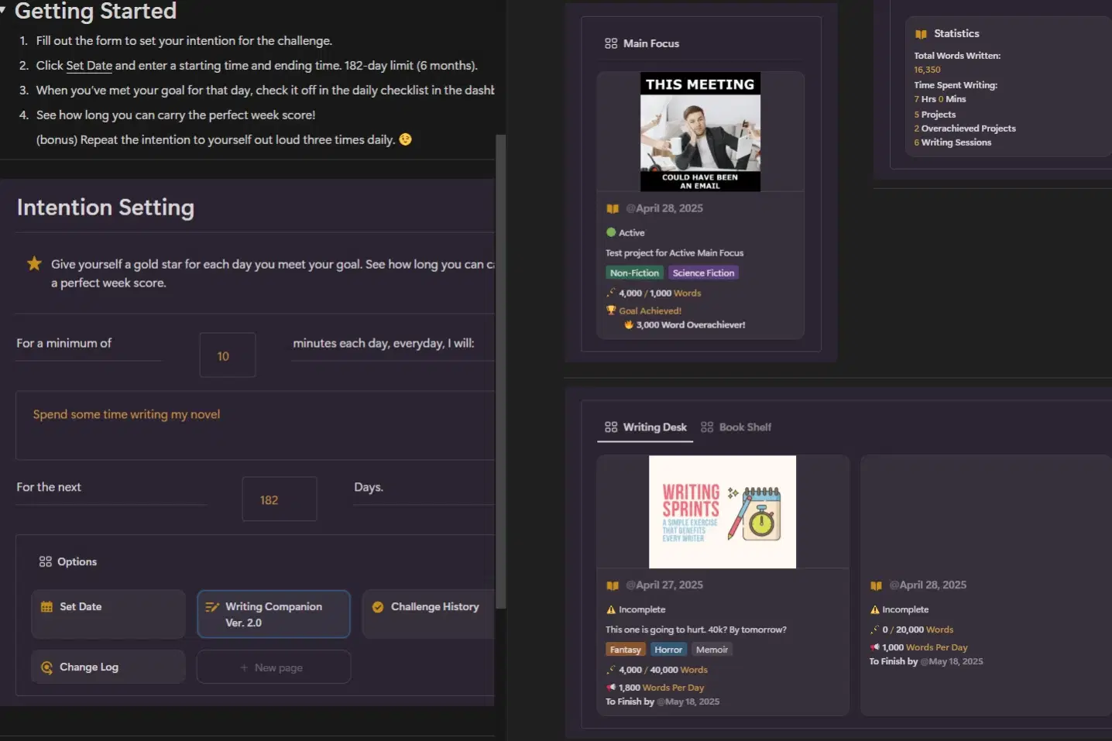The image size is (1112, 741).
Task: Click the vertical scrollbar of left panel
Action: point(500,372)
